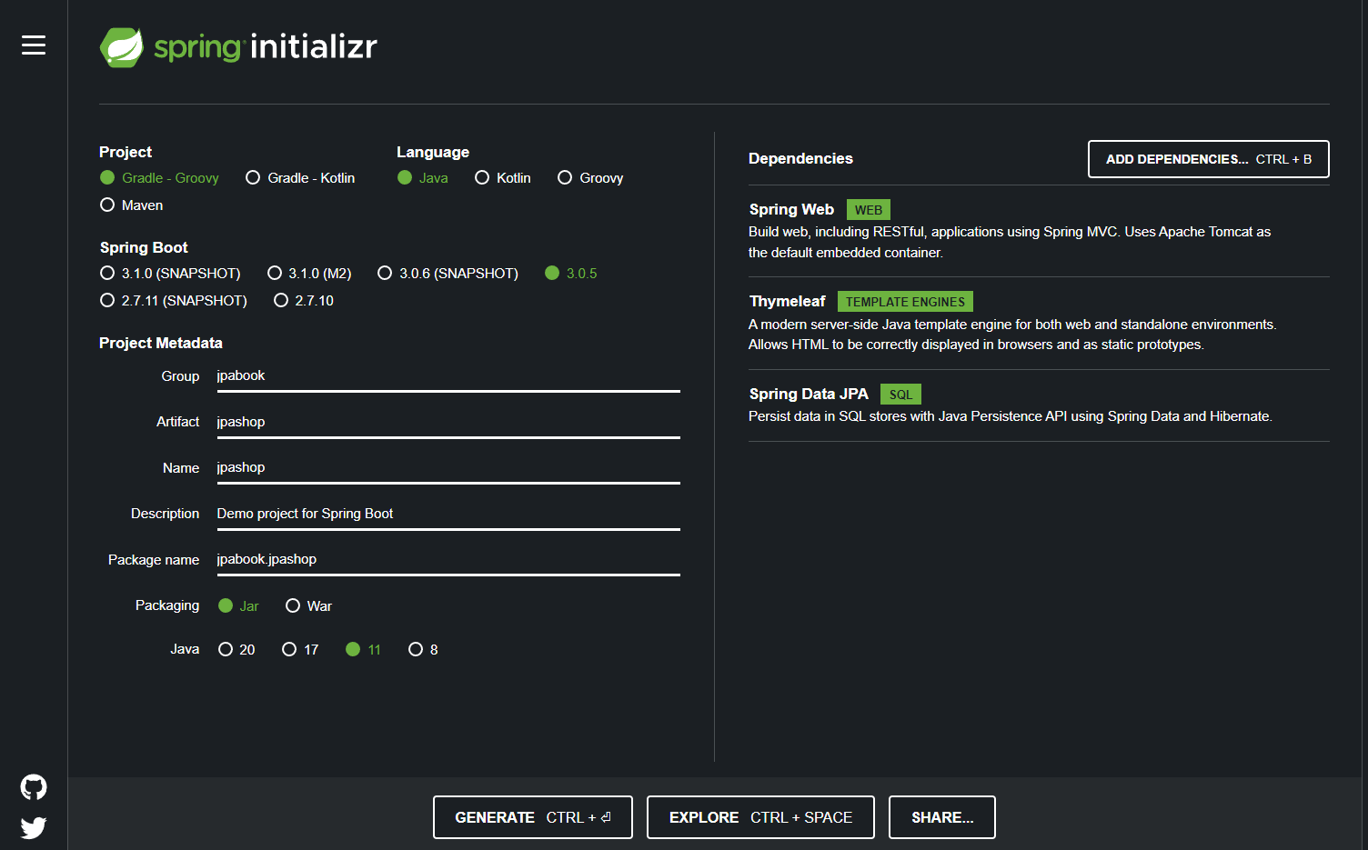1368x850 pixels.
Task: Focus the Group input field
Action: pos(448,376)
